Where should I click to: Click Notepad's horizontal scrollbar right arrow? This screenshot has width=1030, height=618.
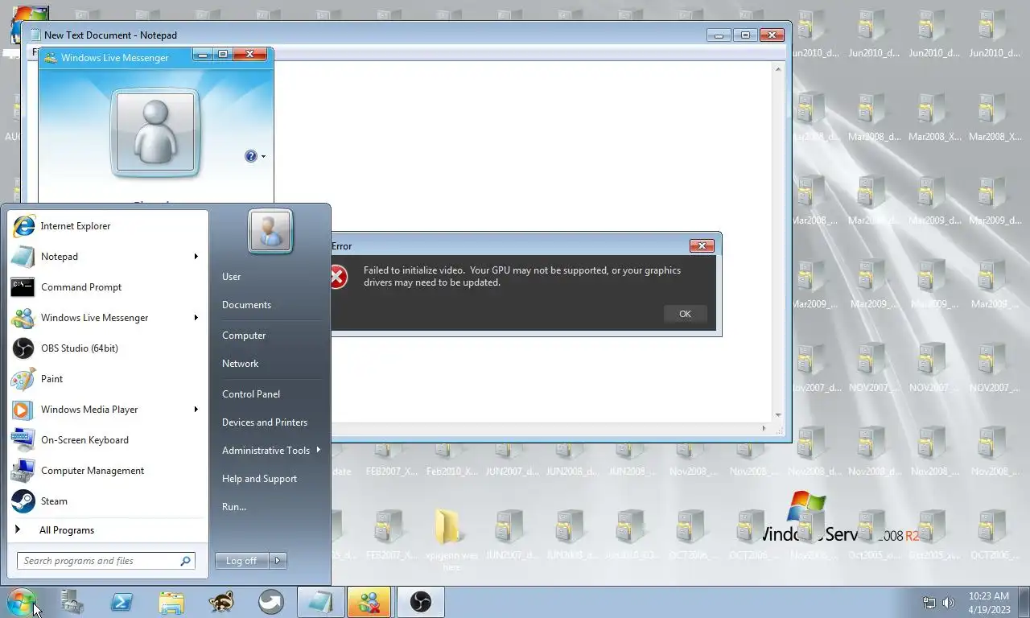click(764, 429)
